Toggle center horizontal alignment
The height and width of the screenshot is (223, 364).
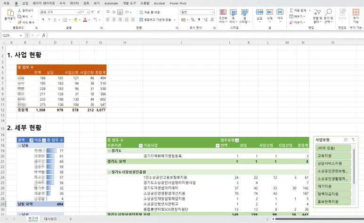tap(114, 20)
